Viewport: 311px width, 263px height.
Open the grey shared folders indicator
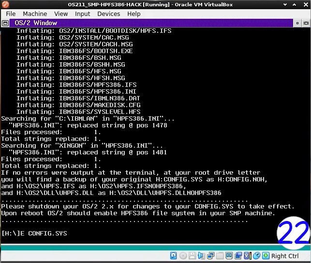click(x=220, y=256)
